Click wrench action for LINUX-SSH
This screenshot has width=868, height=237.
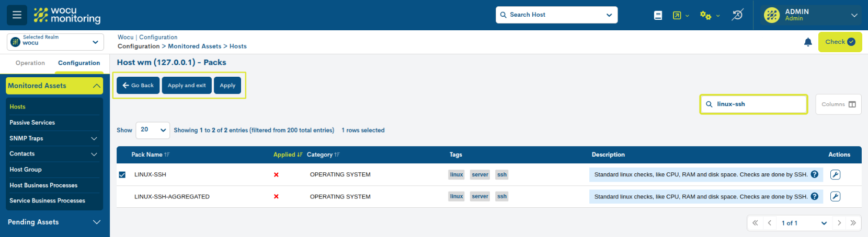click(x=836, y=175)
